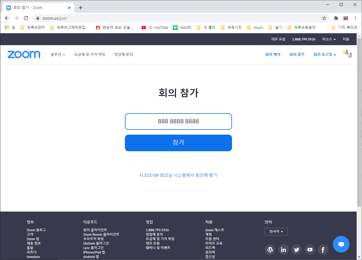Click 회의 예약 in header
The image size is (362, 260).
point(273,55)
